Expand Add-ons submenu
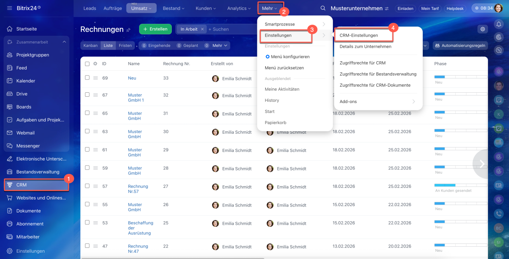This screenshot has height=259, width=509. coord(378,101)
